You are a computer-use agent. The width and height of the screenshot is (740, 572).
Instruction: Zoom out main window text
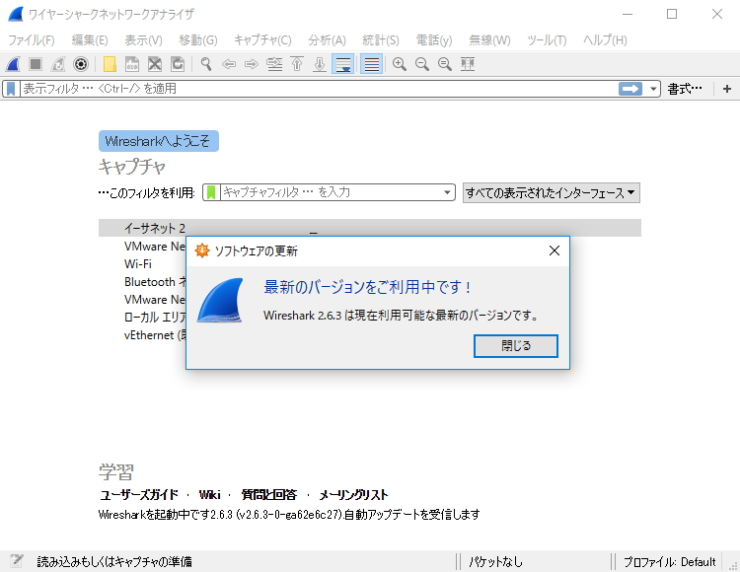(422, 64)
